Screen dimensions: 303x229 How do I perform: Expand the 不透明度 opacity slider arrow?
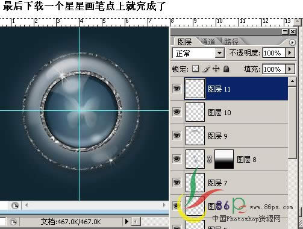[290, 53]
